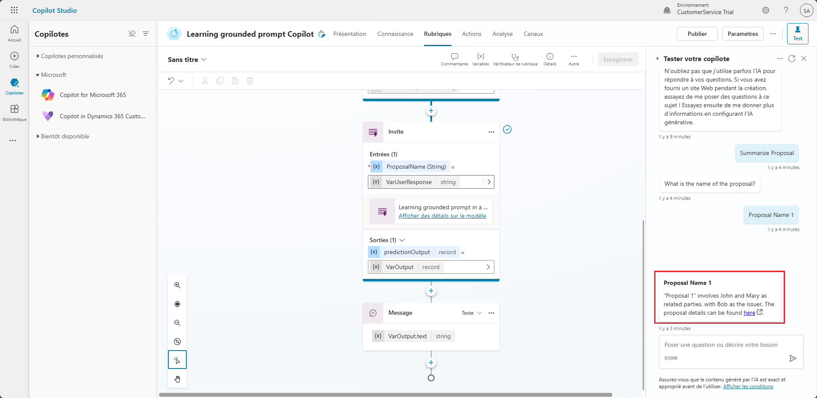This screenshot has width=817, height=398.
Task: Select the zoom out tool on canvas
Action: (x=177, y=323)
